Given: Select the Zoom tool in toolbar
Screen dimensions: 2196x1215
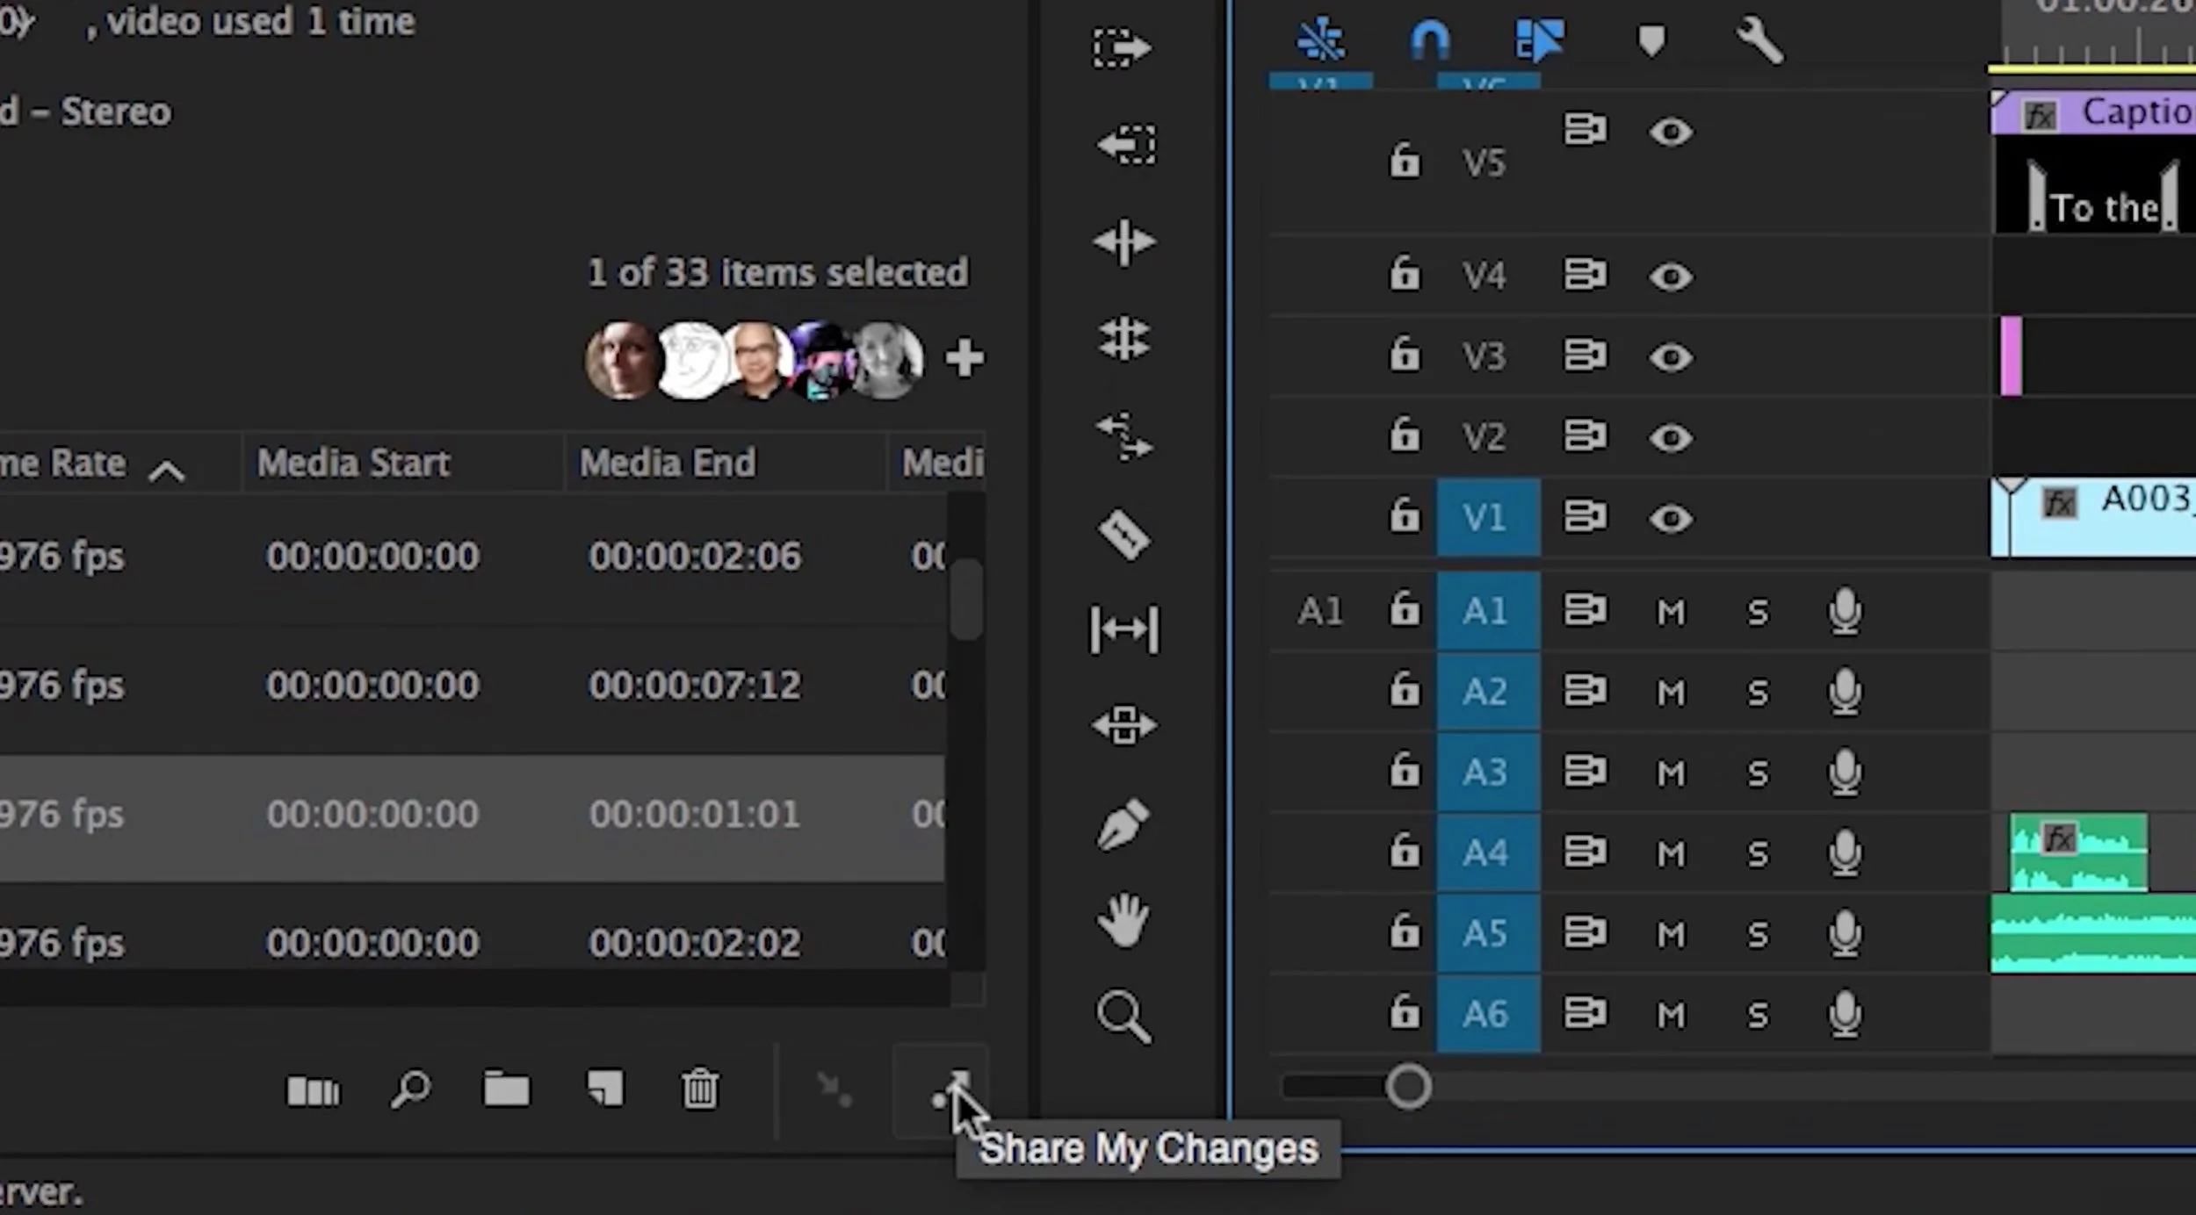Looking at the screenshot, I should tap(1123, 1017).
